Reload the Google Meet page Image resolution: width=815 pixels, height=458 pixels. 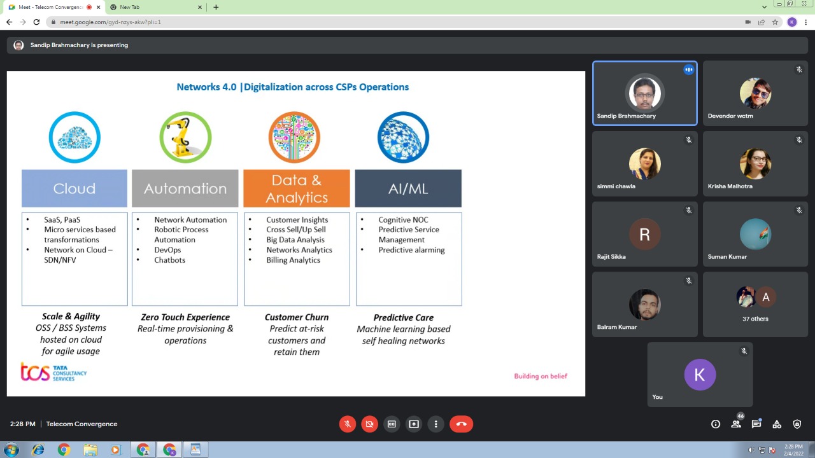(x=36, y=22)
